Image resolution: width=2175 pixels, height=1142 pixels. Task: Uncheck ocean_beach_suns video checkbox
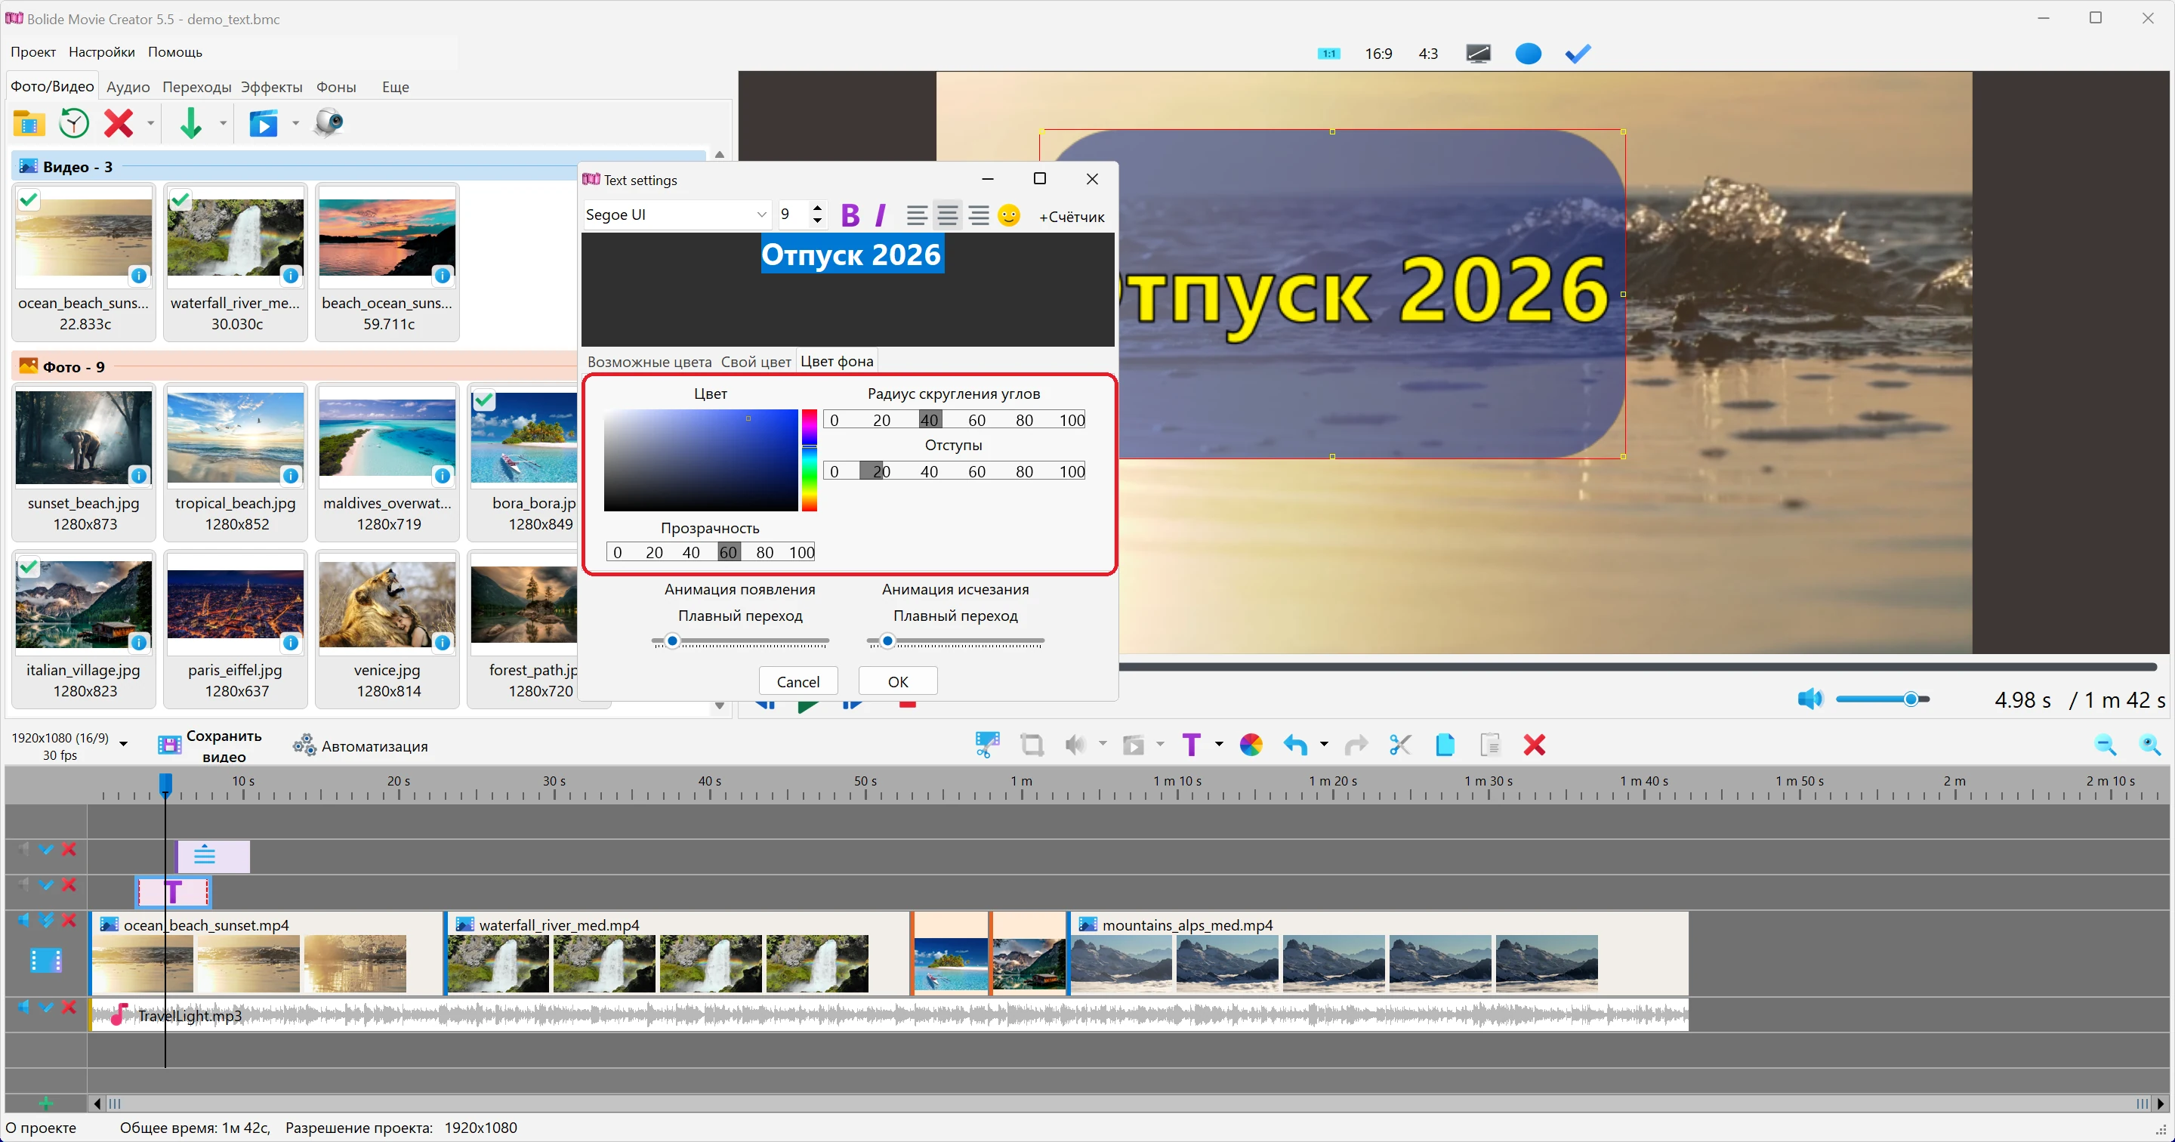[29, 199]
